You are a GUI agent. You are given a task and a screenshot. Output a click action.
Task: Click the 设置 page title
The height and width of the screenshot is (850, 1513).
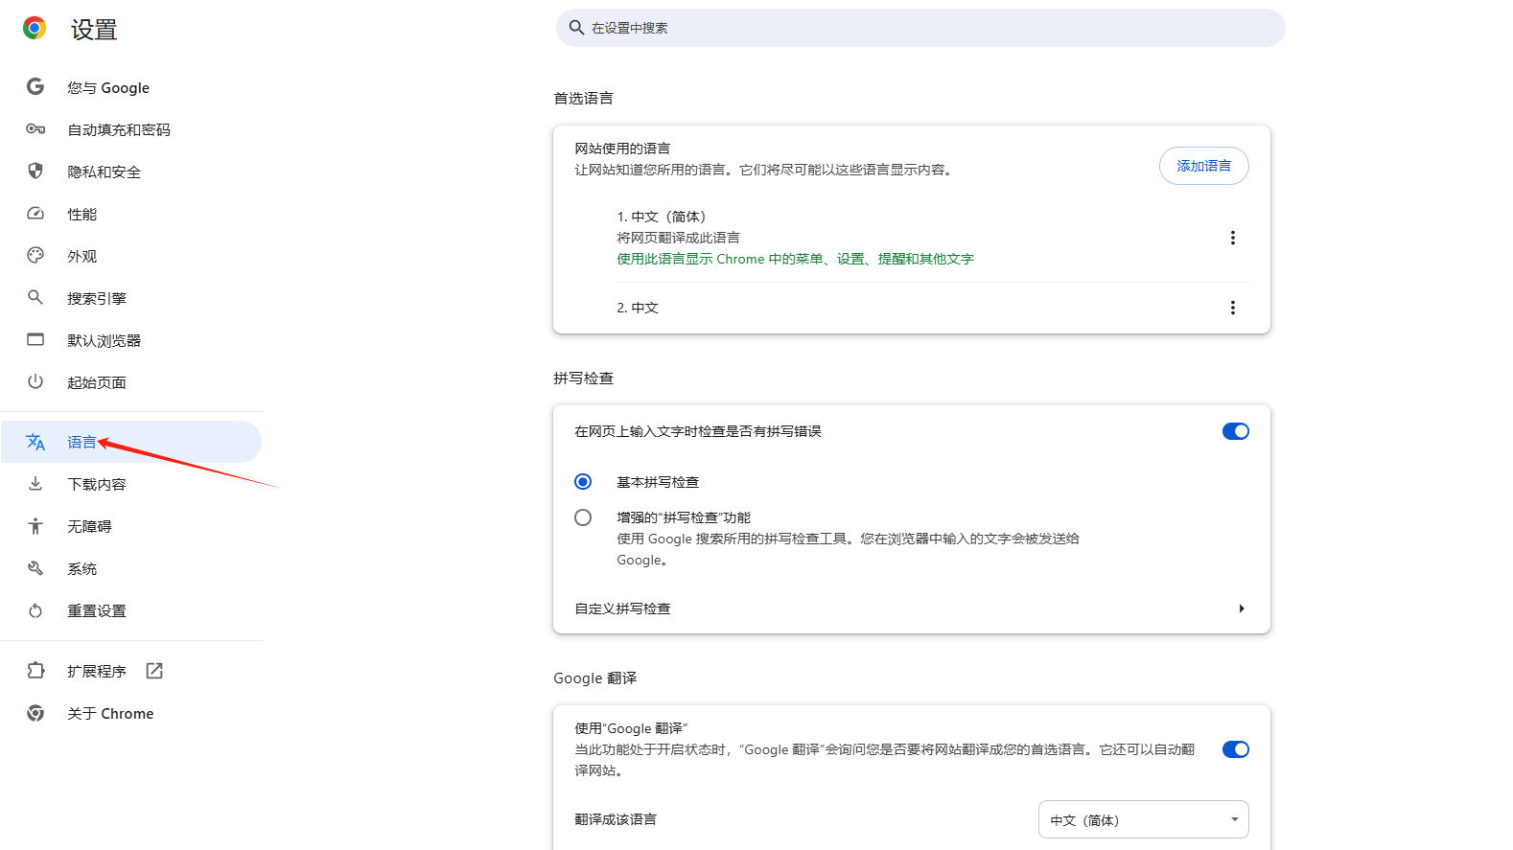[x=94, y=30]
